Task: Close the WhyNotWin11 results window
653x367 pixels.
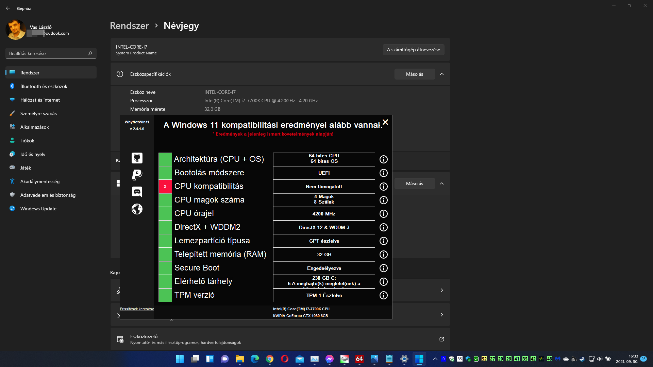Action: 385,122
